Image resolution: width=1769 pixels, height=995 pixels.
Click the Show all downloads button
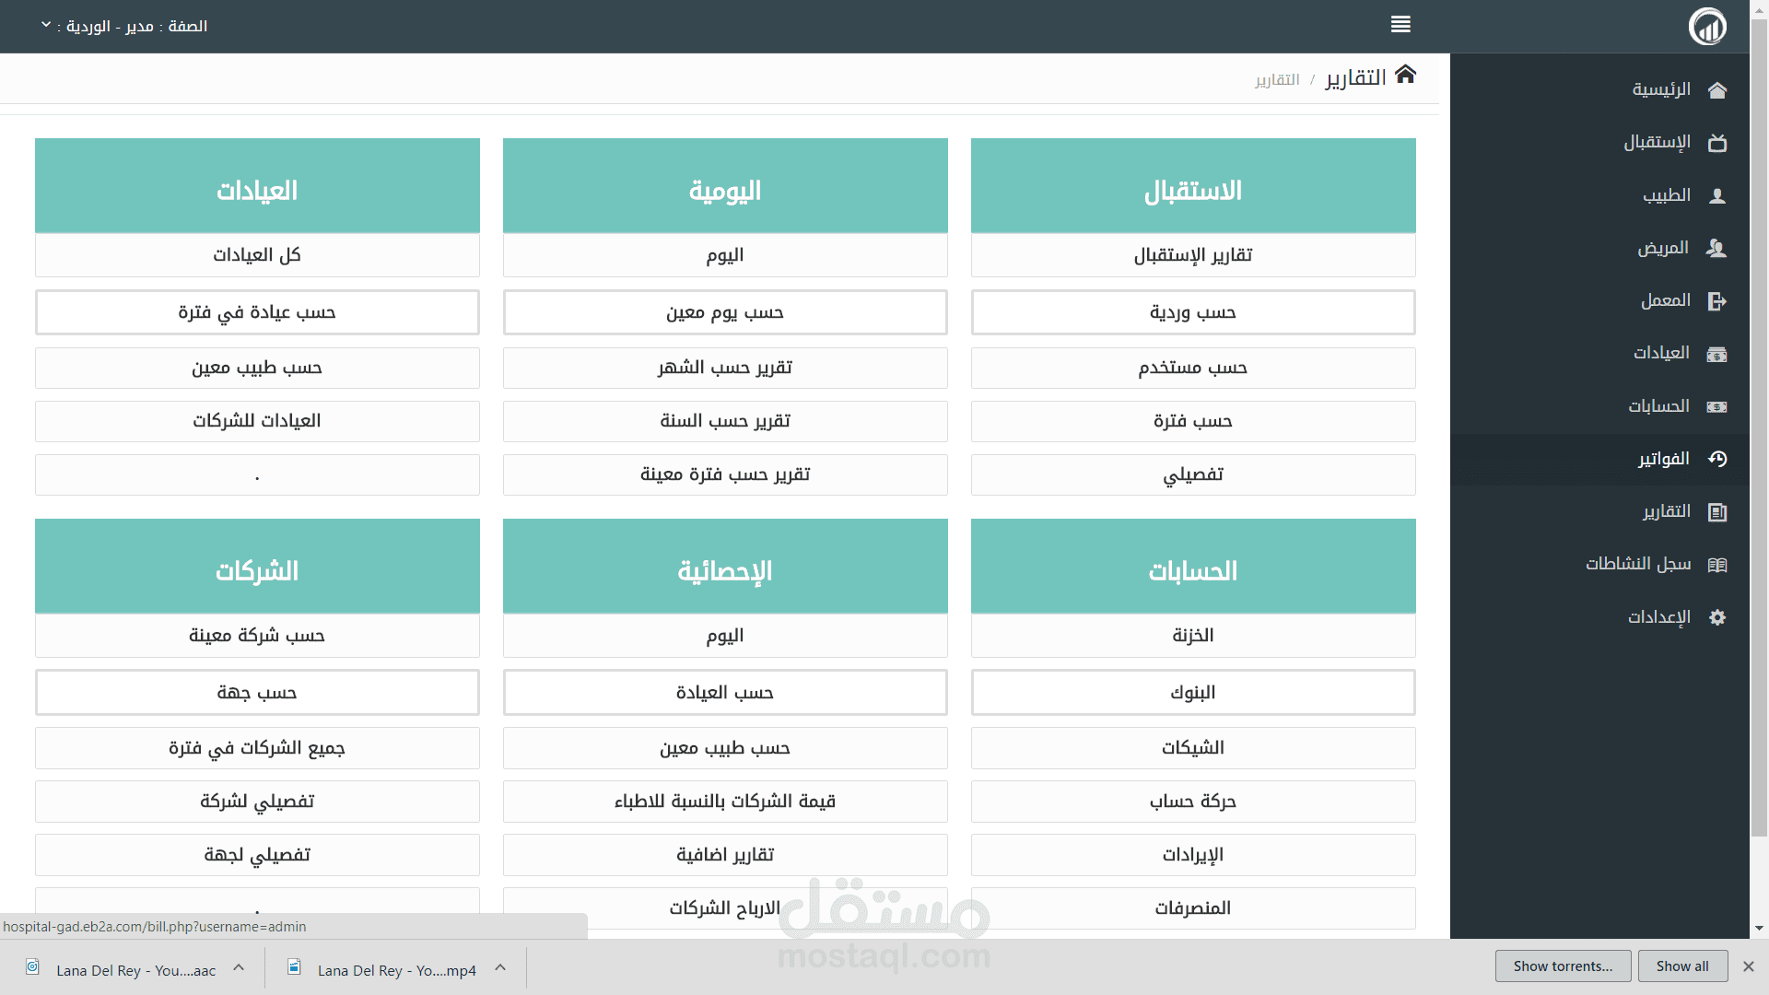click(x=1681, y=966)
